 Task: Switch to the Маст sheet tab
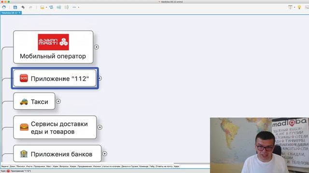pyautogui.click(x=49, y=166)
